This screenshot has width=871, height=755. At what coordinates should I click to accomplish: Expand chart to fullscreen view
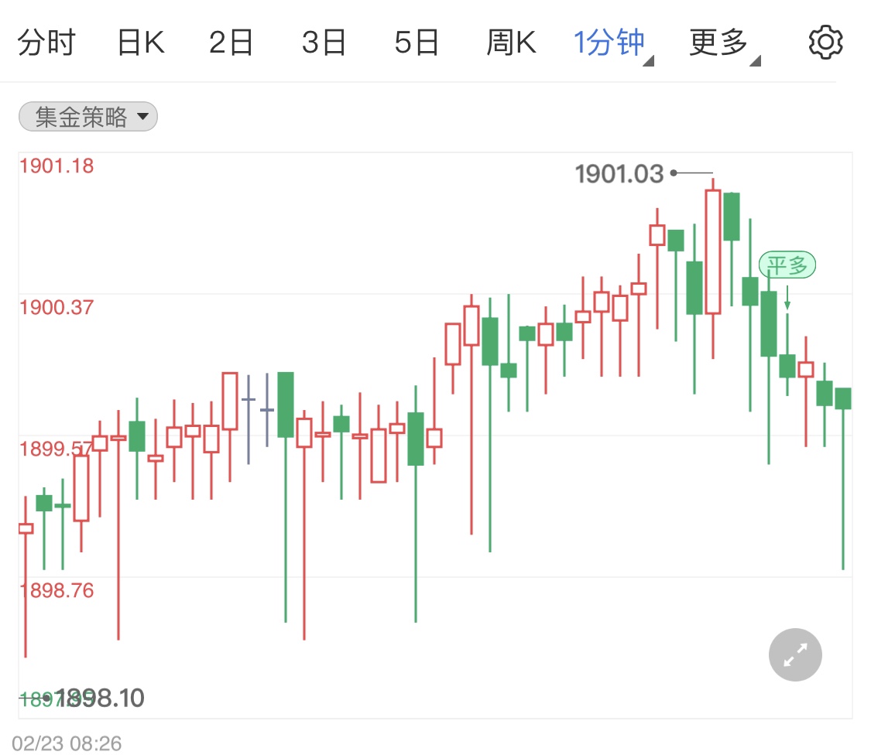(795, 655)
